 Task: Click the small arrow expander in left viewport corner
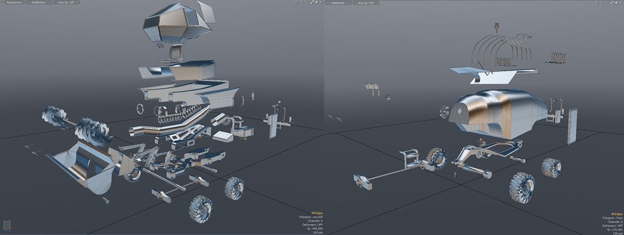(321, 3)
